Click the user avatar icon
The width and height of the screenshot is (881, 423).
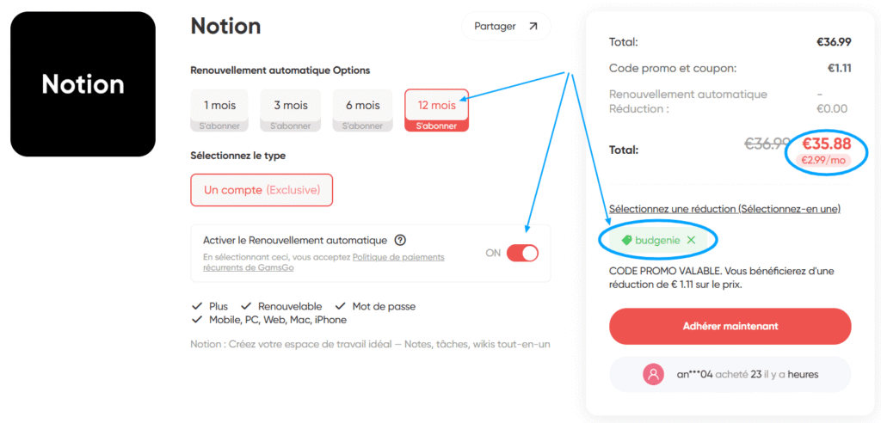(654, 374)
